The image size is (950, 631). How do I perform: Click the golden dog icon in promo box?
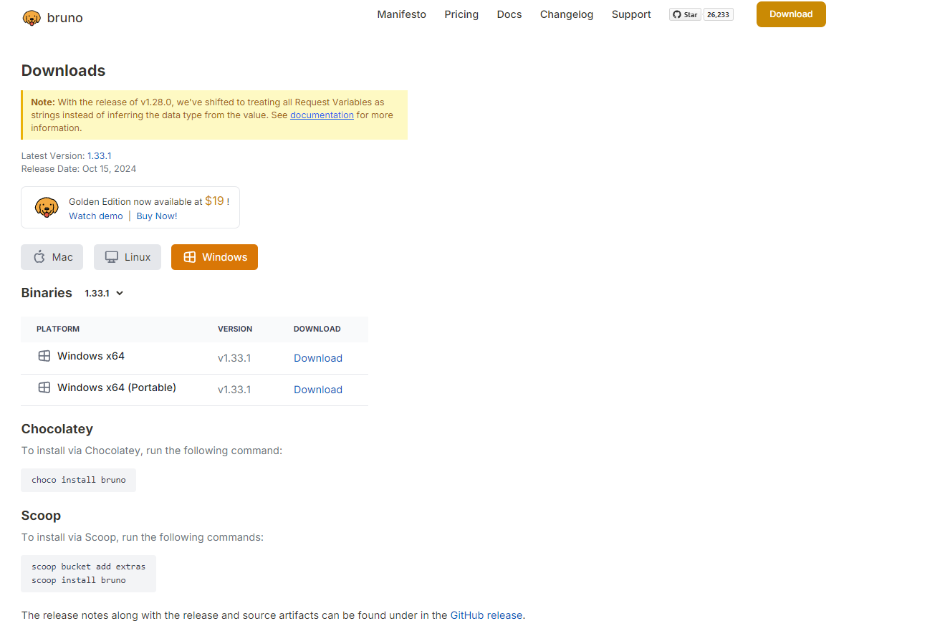click(x=47, y=208)
